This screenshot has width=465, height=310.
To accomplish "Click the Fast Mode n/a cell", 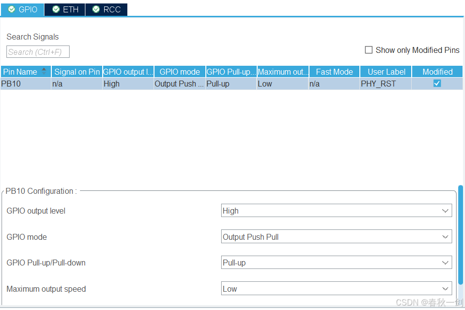I will 335,84.
